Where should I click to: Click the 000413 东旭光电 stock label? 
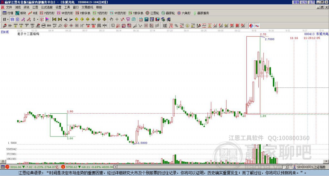click(x=316, y=34)
